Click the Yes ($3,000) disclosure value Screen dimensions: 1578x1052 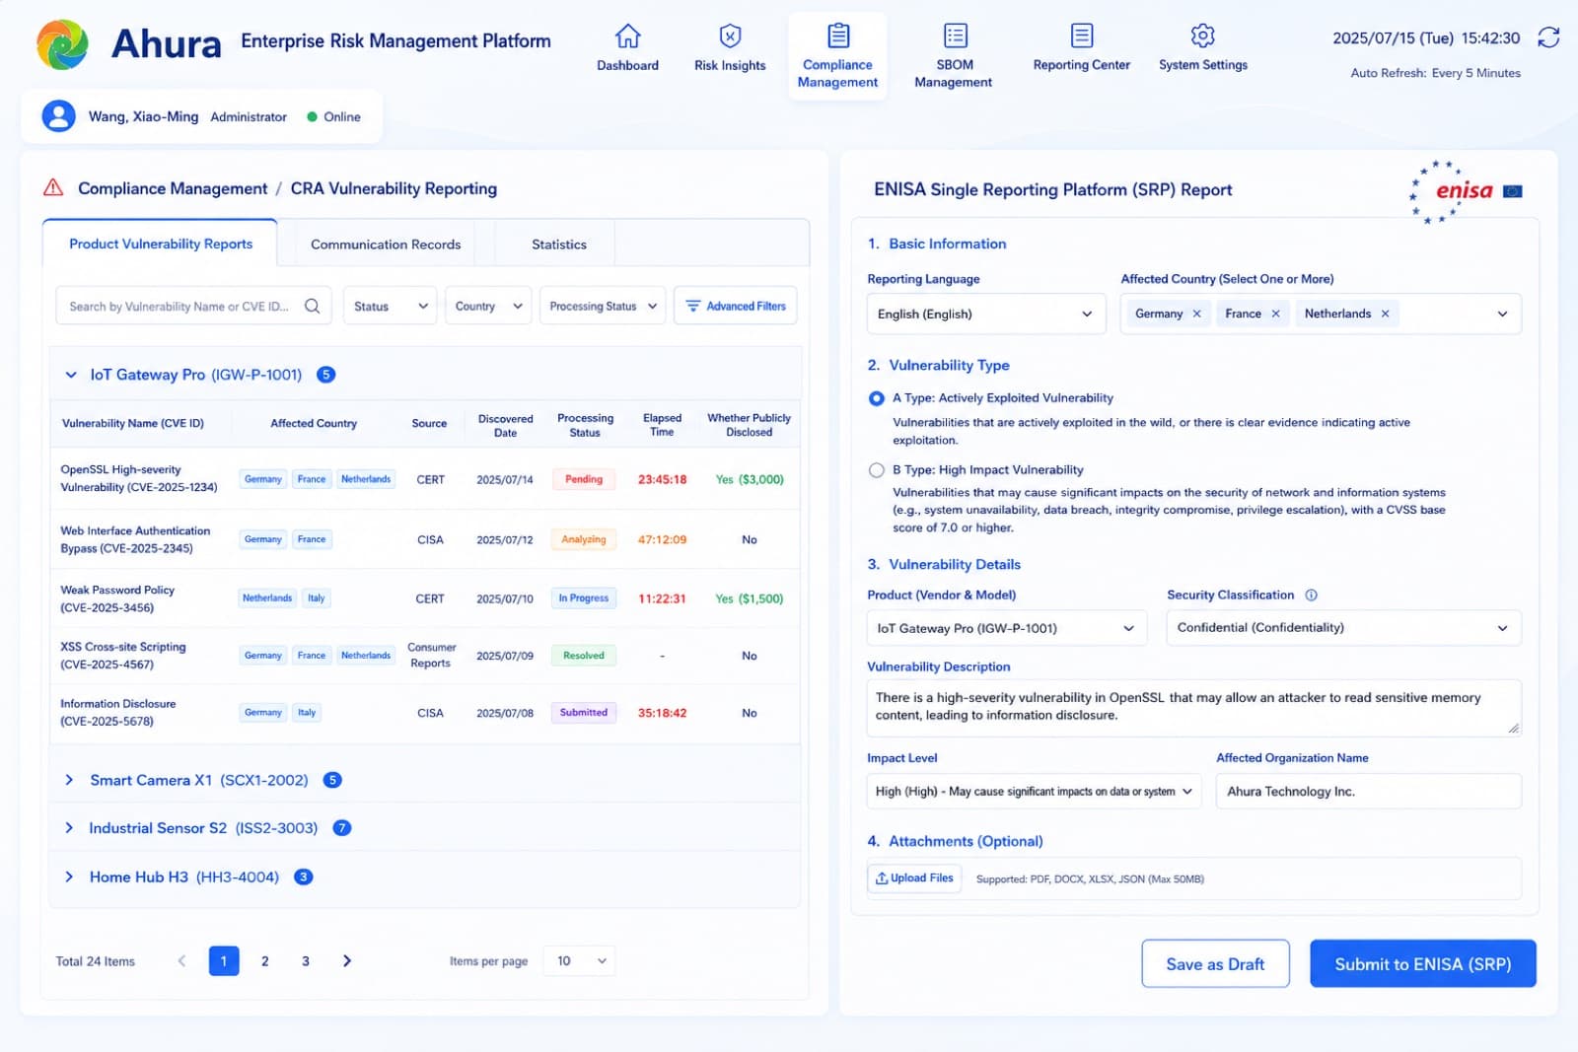point(750,479)
